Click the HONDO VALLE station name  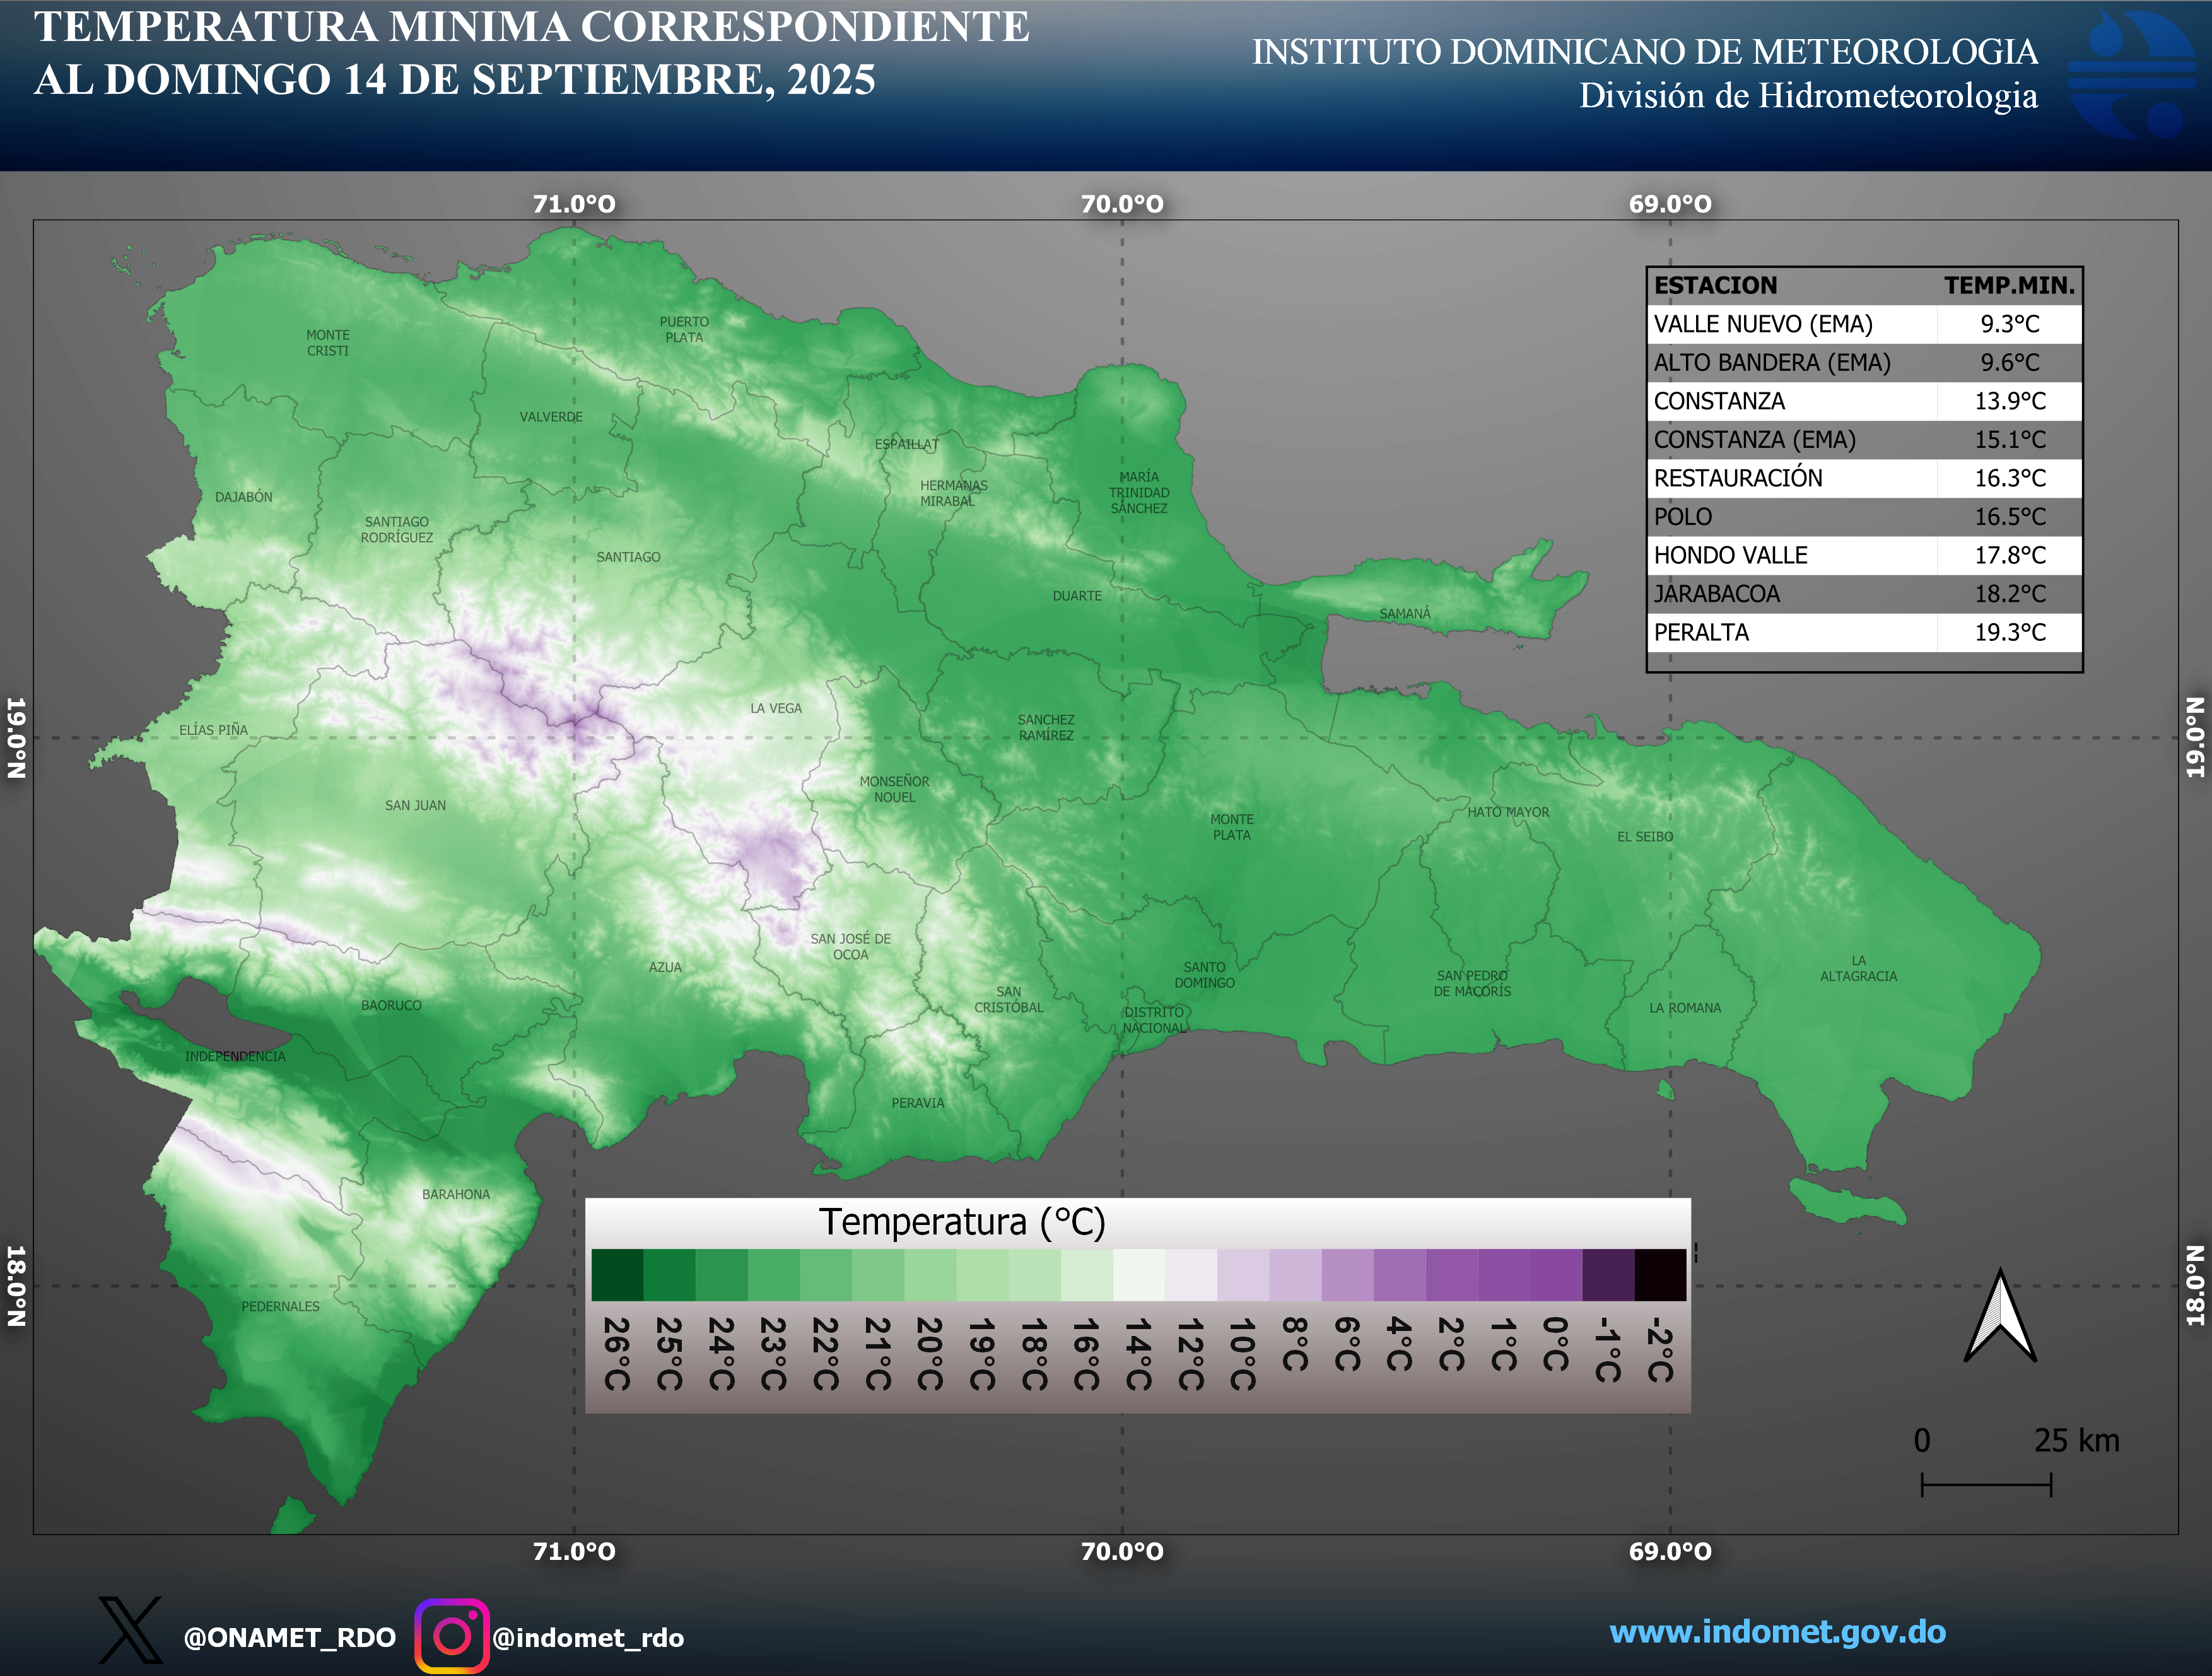(1730, 555)
